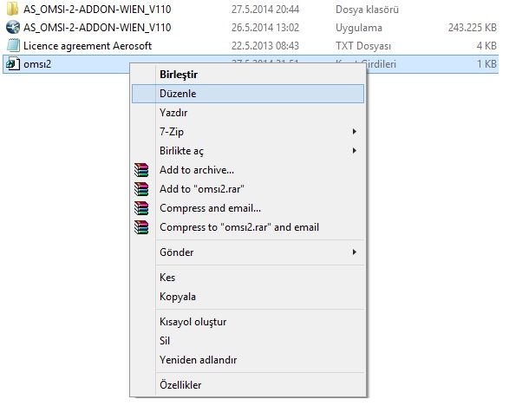Viewport: 522px width, 406px height.
Task: Select Add to archive... entry
Action: [248, 170]
